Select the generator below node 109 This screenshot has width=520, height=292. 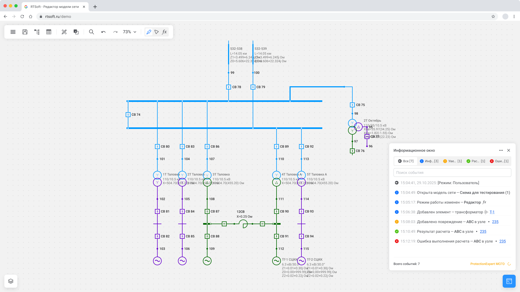(207, 261)
